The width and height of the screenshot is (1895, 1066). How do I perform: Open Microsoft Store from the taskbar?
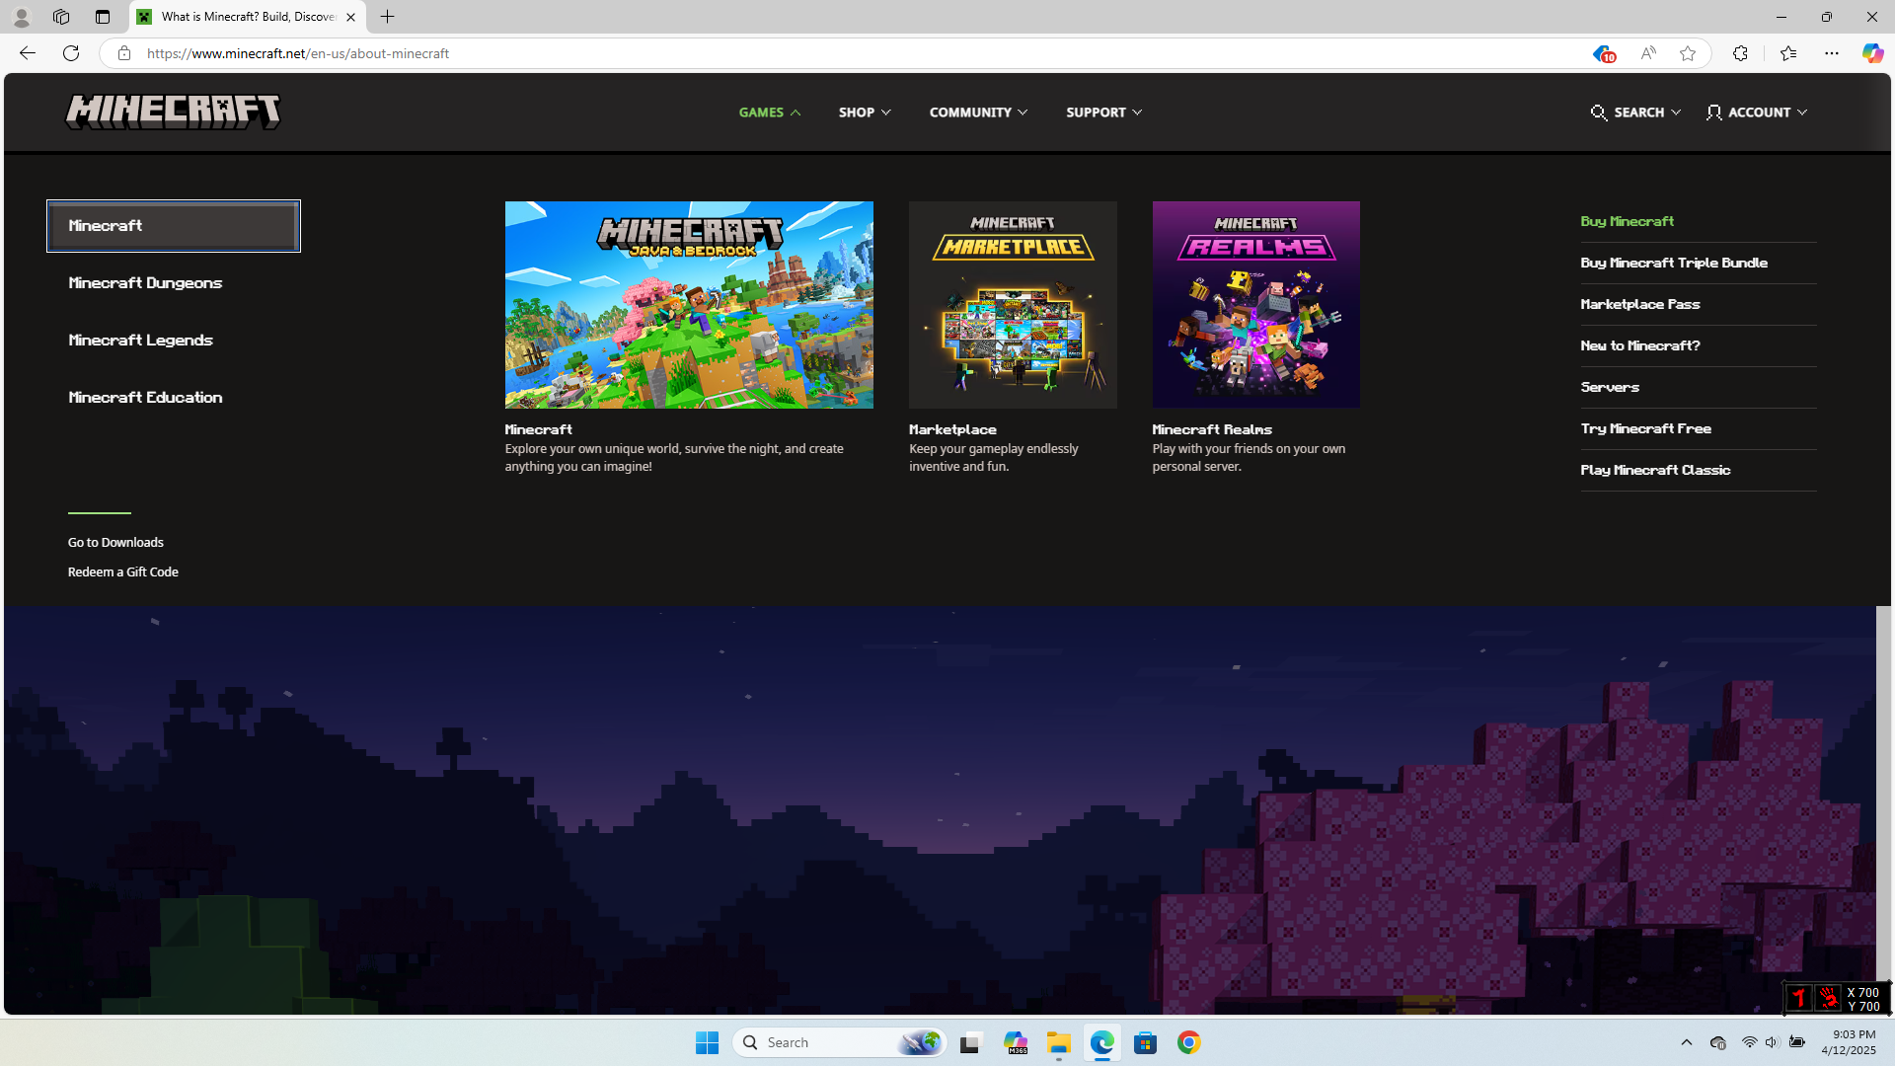[x=1146, y=1042]
